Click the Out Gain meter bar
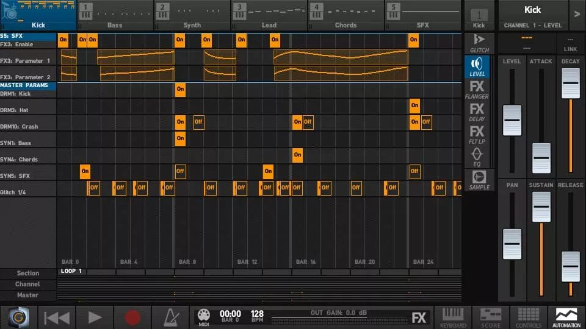Screen dimensions: 586x329 339,319
